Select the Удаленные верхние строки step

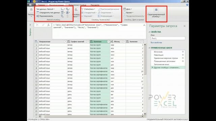pos(166,58)
